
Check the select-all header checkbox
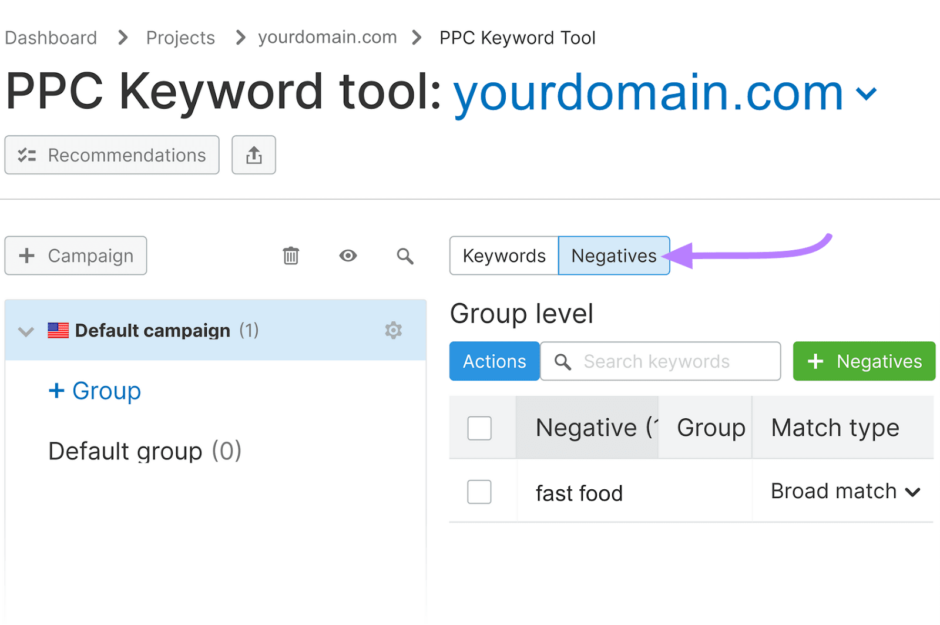(479, 428)
